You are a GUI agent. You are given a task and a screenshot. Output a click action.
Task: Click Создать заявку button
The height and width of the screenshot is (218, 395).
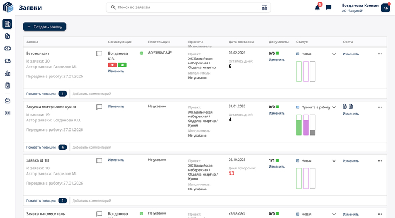(45, 27)
